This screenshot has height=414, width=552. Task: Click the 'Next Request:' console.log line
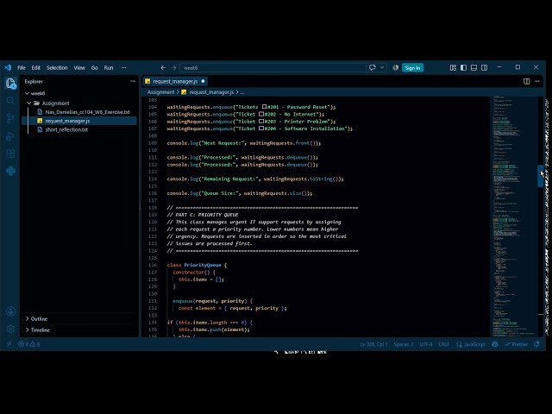point(243,143)
